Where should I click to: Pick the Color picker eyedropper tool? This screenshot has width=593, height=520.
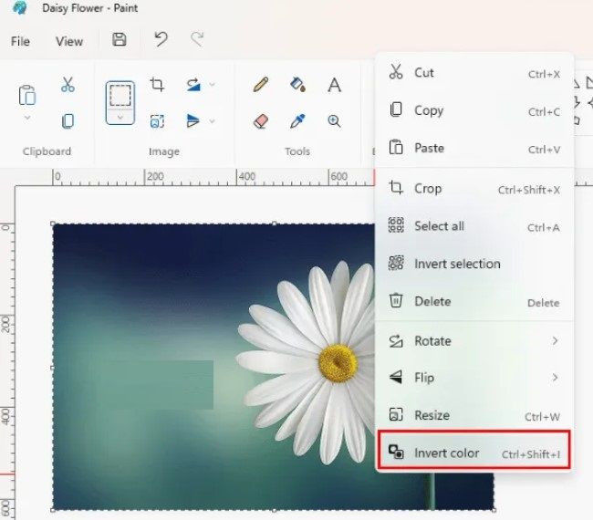click(297, 121)
